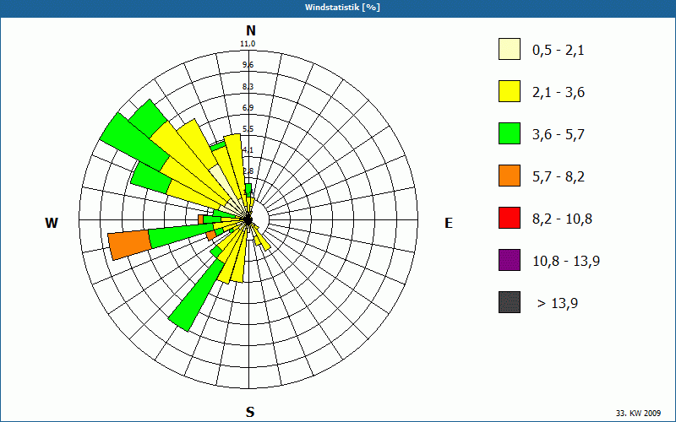
Task: Click the '10,8 - 13,9' legend label
Action: pos(566,262)
